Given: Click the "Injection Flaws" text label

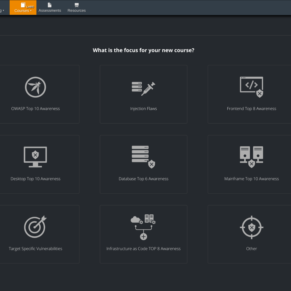Looking at the screenshot, I should [143, 109].
